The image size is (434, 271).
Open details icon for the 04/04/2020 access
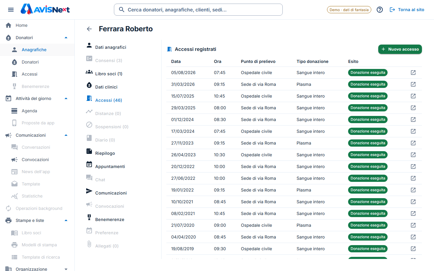(413, 237)
